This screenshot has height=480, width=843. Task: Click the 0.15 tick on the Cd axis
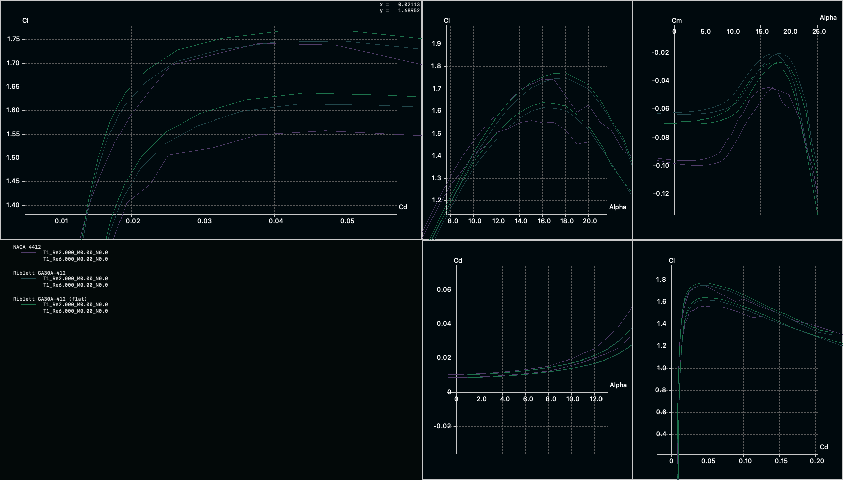click(x=781, y=461)
